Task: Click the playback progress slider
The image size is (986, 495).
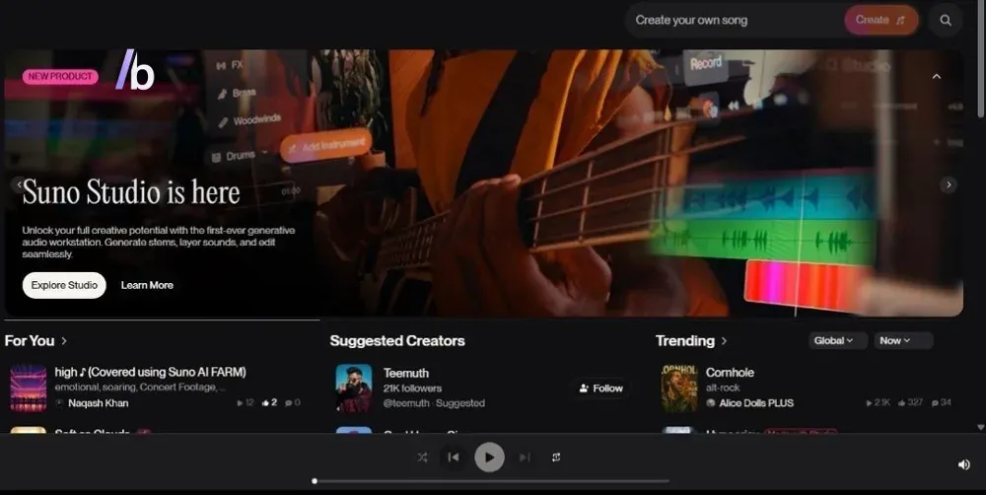Action: (x=491, y=481)
